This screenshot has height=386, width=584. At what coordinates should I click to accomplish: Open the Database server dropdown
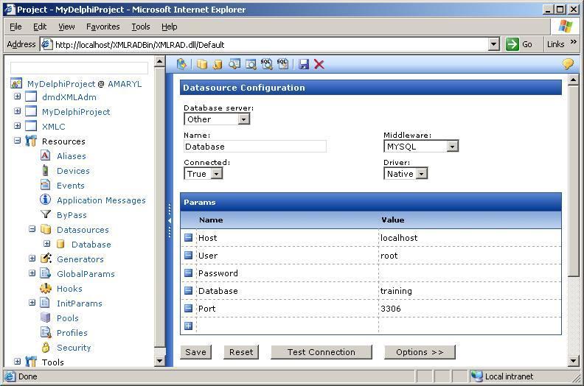point(243,119)
